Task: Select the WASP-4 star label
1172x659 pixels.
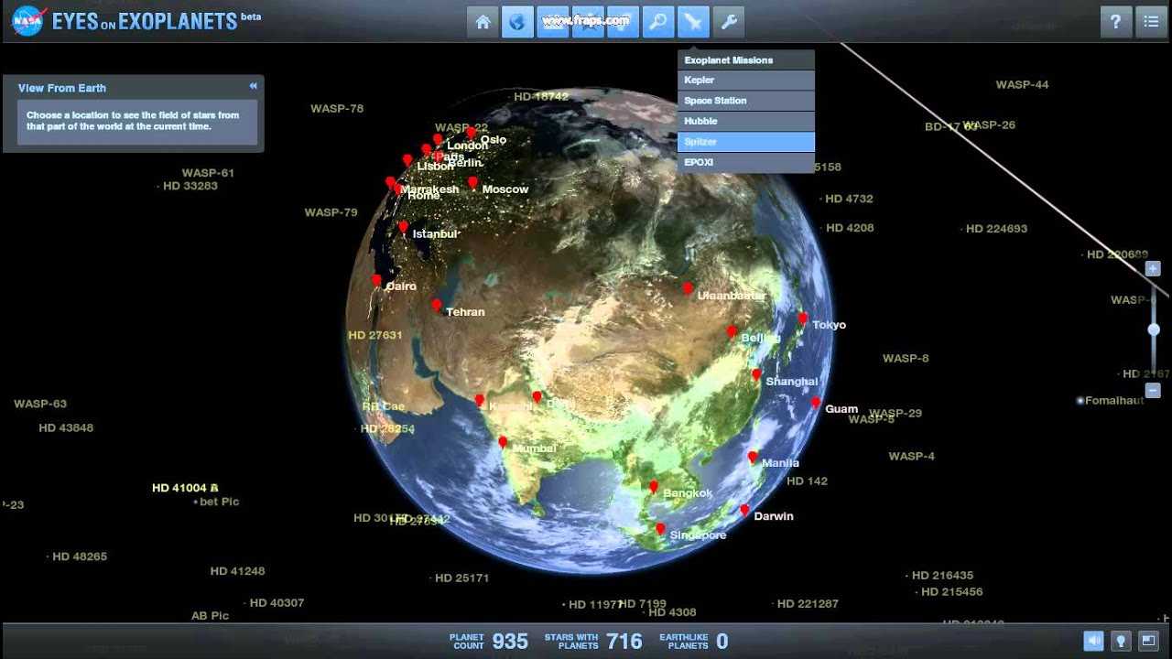Action: 911,456
